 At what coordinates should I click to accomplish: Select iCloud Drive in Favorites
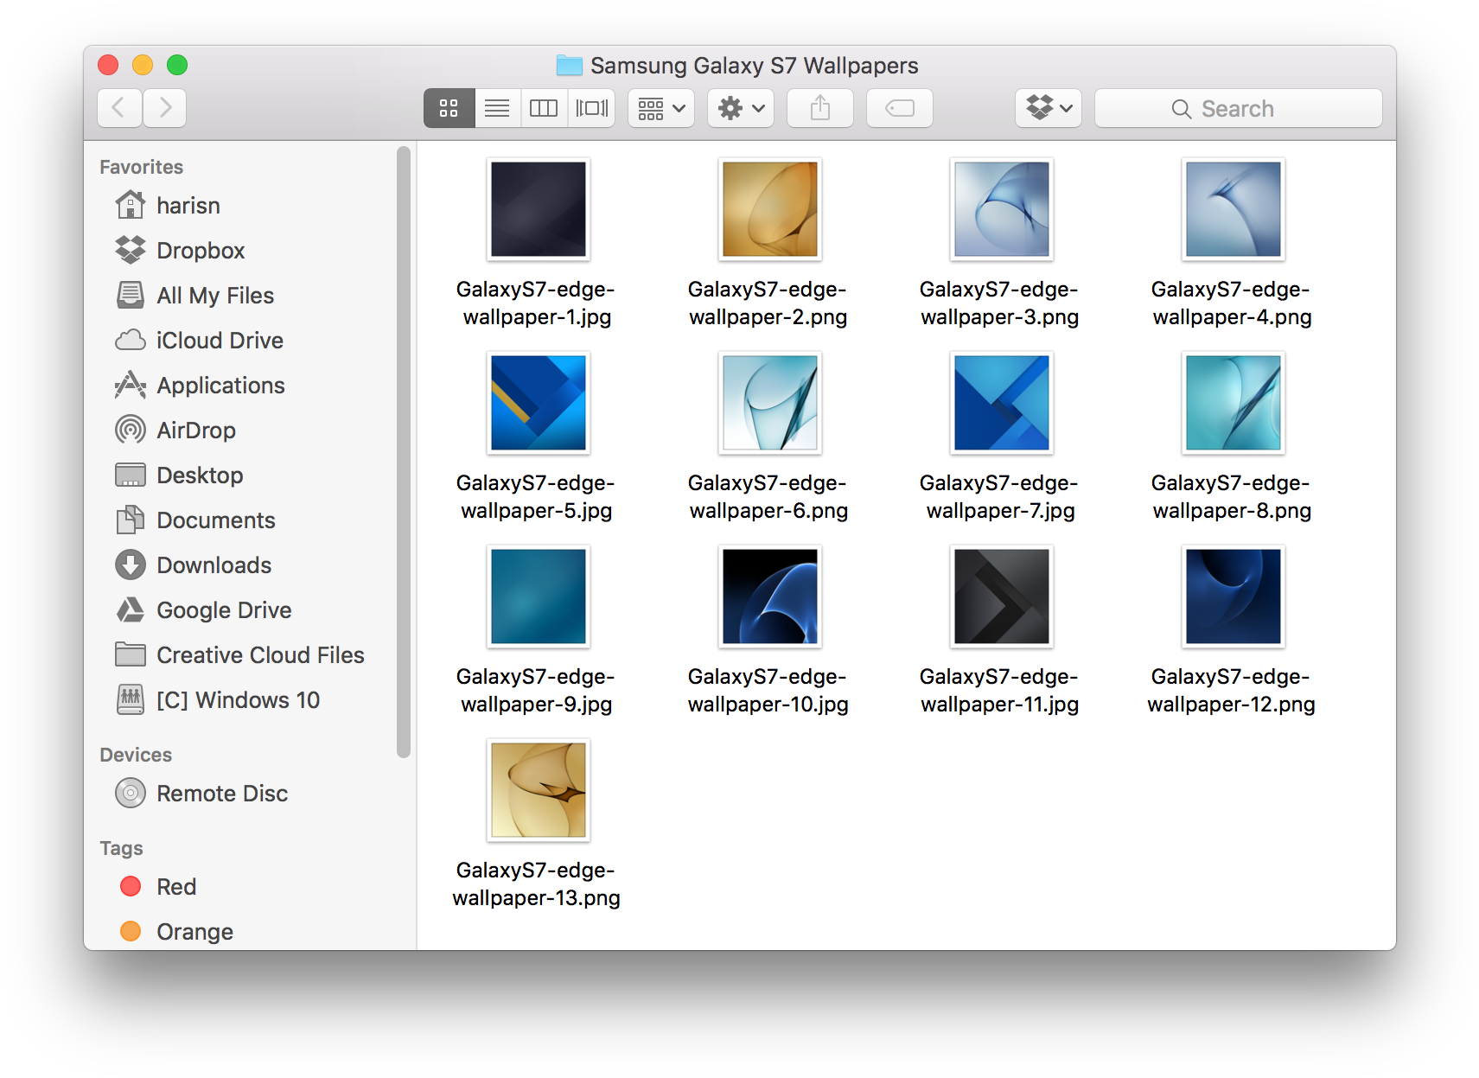click(220, 341)
